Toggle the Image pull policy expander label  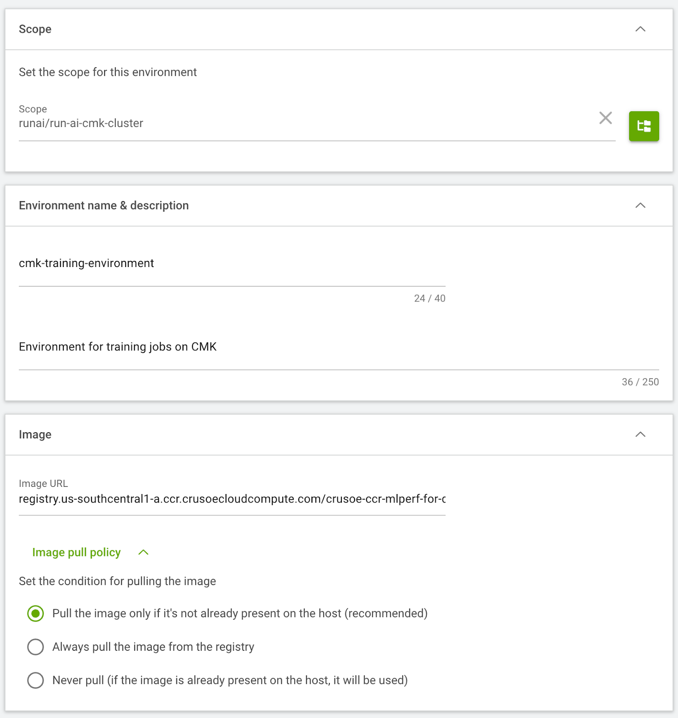76,552
